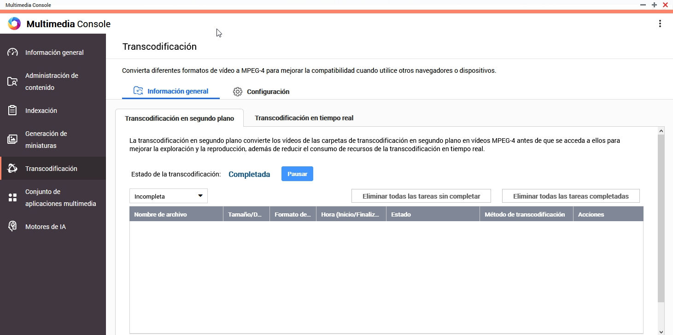673x335 pixels.
Task: Select the Indexación clipboard icon
Action: [12, 111]
